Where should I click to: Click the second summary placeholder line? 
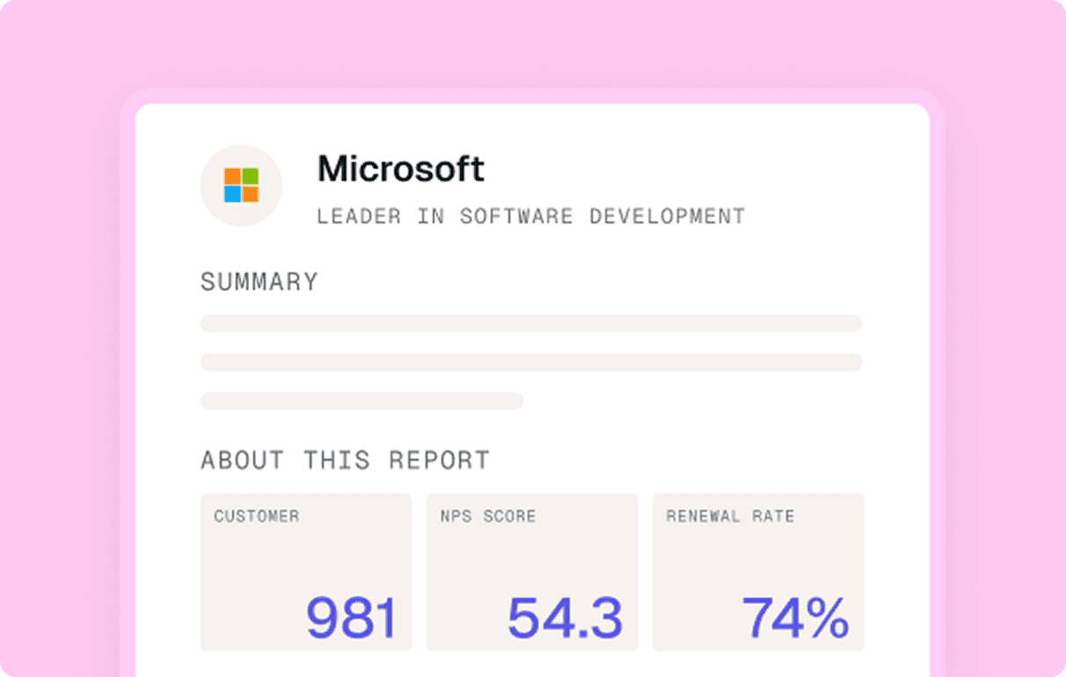(x=531, y=362)
